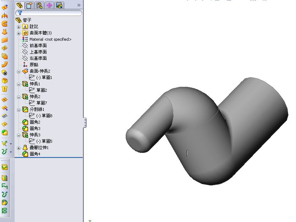The height and width of the screenshot is (222, 296).
Task: Switch to the DimXpertManager tab
Action: pos(49,5)
